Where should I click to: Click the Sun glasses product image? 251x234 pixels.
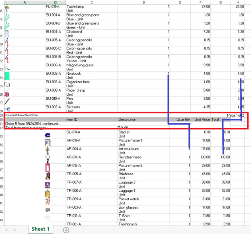[48, 209]
